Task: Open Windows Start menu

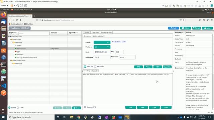Action: click(x=3, y=117)
